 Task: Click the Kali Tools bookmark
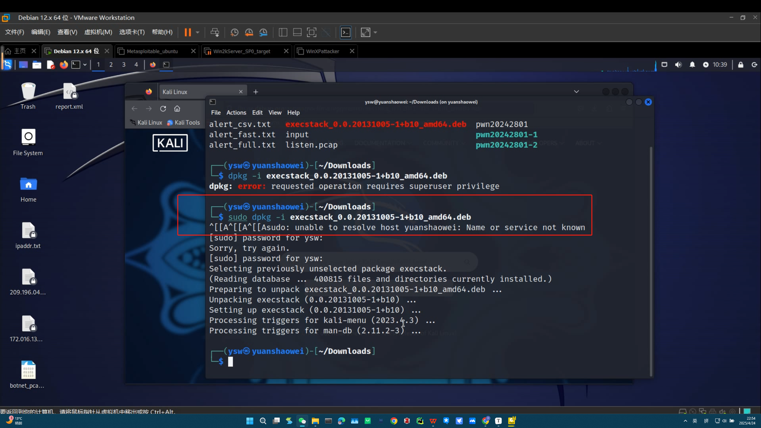point(183,122)
